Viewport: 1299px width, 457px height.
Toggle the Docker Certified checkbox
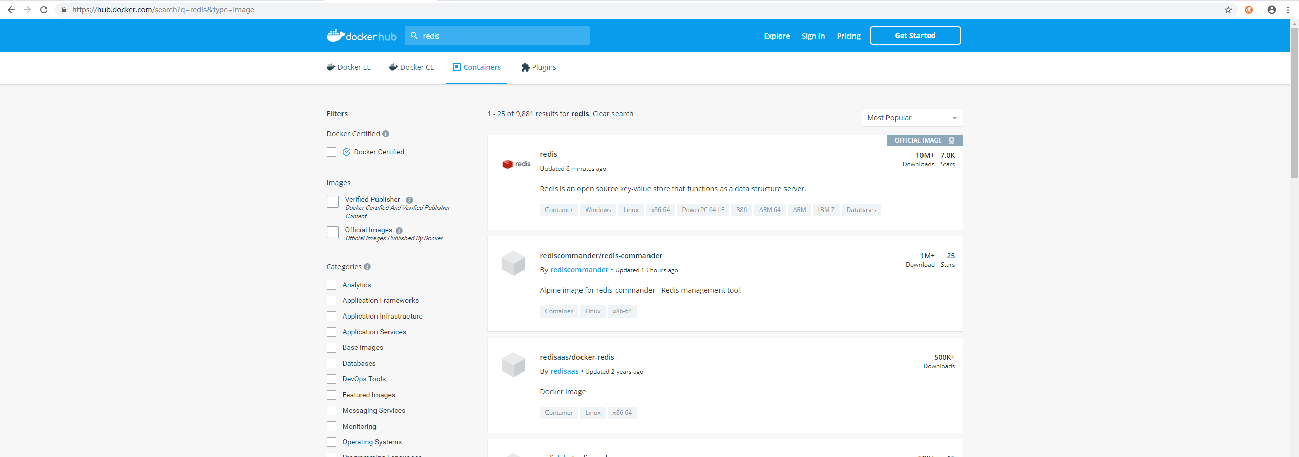(x=331, y=152)
